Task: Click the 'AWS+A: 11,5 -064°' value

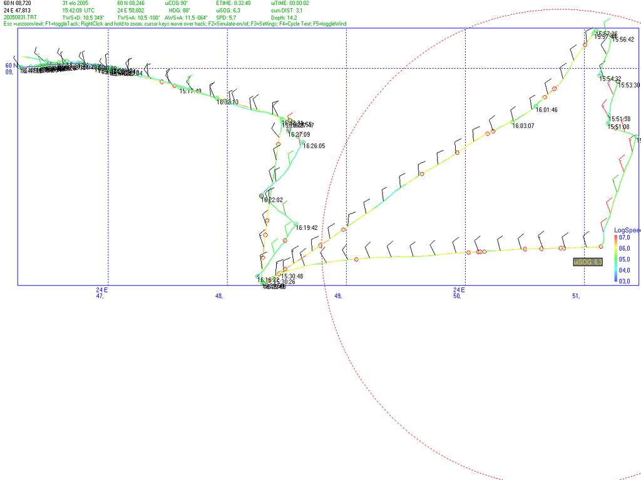Action: [x=186, y=17]
